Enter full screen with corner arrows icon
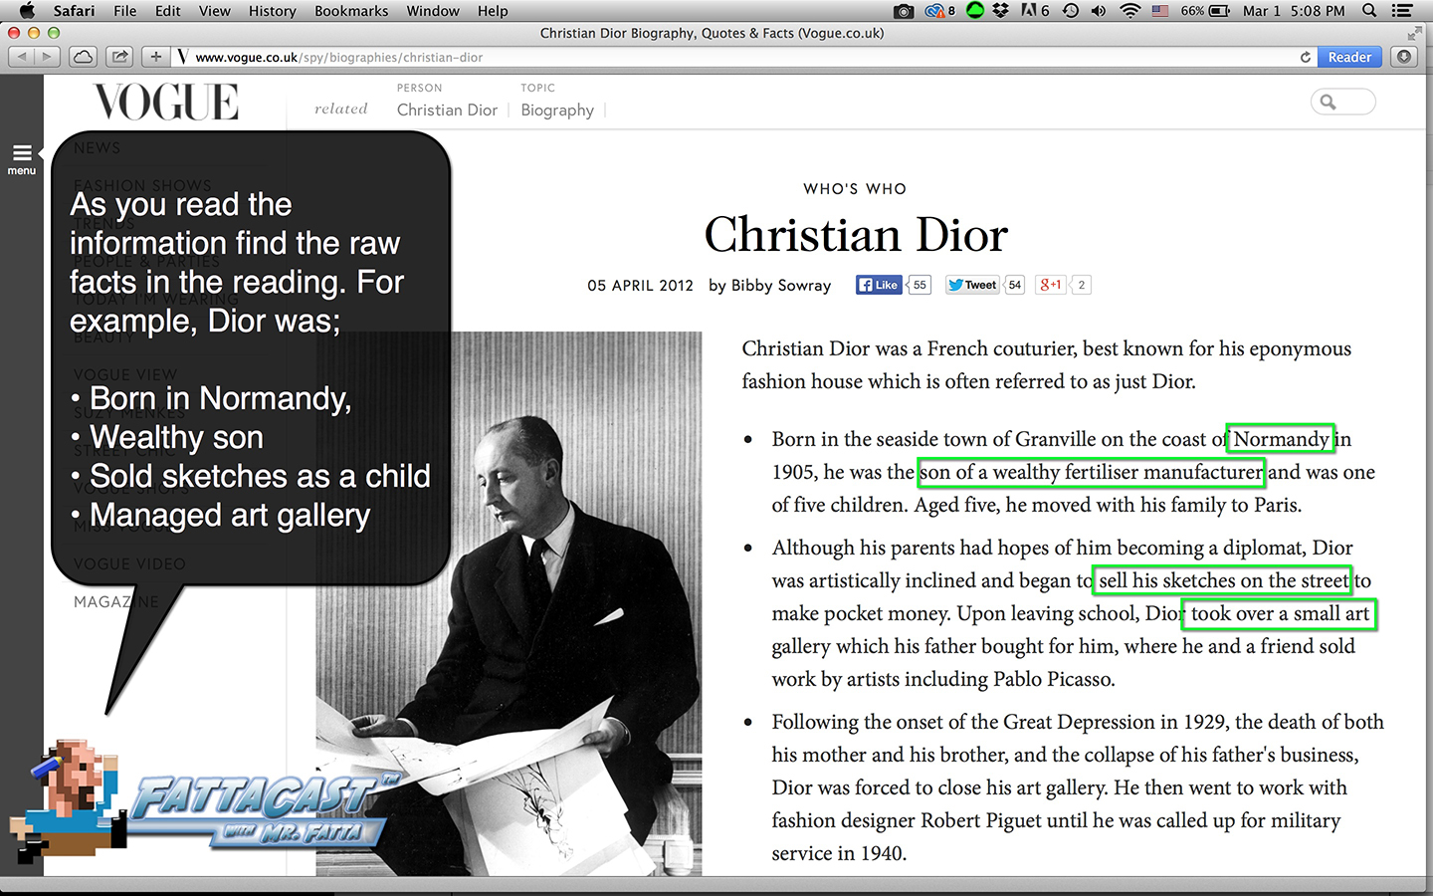Viewport: 1433px width, 896px height. (1415, 33)
